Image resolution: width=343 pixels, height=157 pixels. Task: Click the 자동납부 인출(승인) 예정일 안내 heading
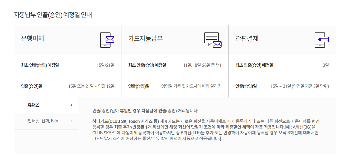(x=53, y=15)
